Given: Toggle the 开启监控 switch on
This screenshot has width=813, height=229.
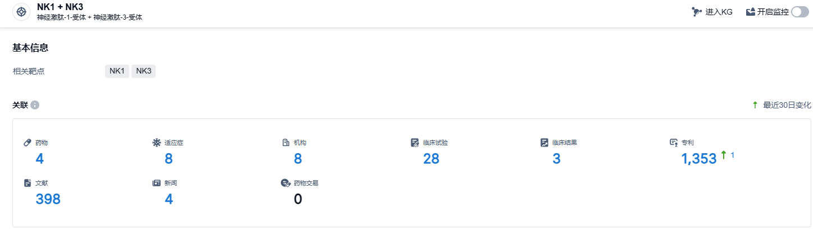Looking at the screenshot, I should click(x=800, y=12).
